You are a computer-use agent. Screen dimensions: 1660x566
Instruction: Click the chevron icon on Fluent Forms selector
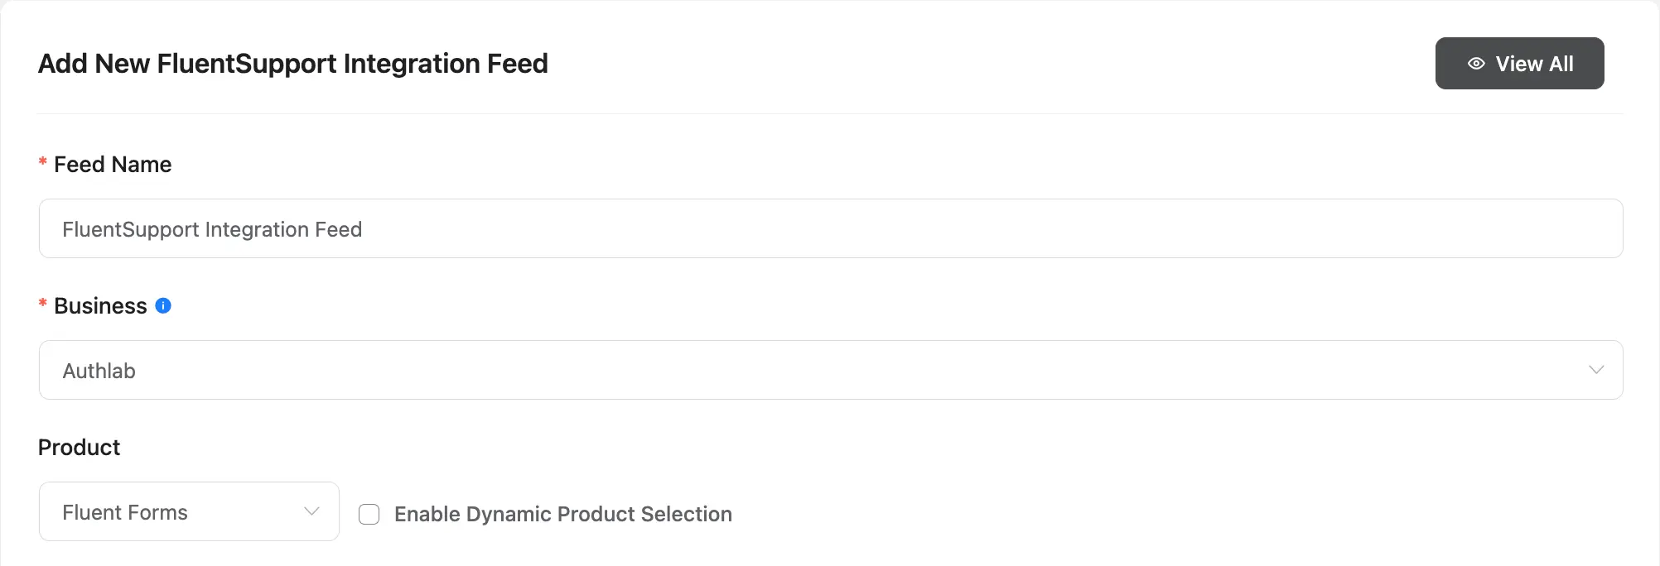coord(311,511)
